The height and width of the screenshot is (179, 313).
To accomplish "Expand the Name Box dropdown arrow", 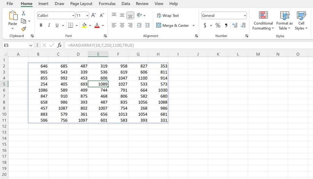I will pyautogui.click(x=31, y=45).
